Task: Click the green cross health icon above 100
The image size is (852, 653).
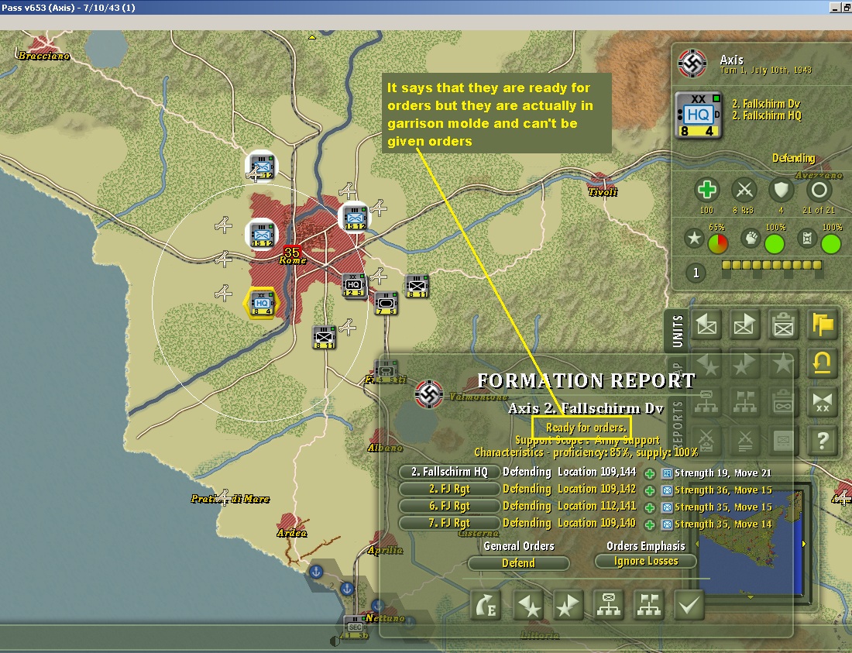Action: (706, 190)
